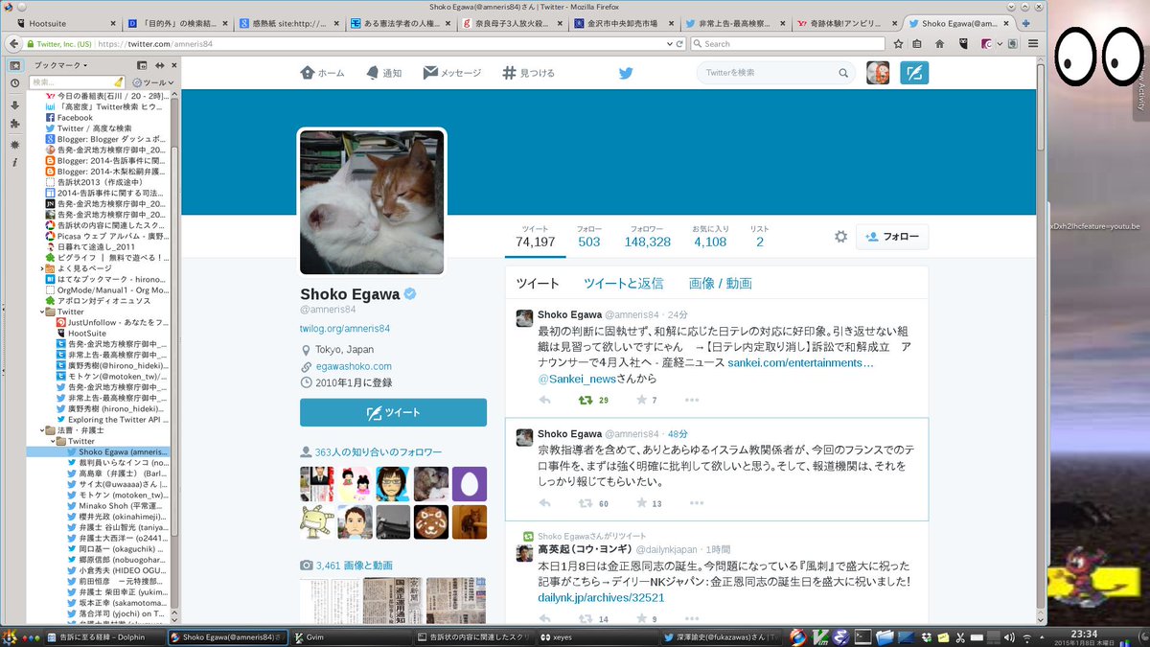Image resolution: width=1150 pixels, height=647 pixels.
Task: Open twilog.org/amneris84 link
Action: pos(346,329)
